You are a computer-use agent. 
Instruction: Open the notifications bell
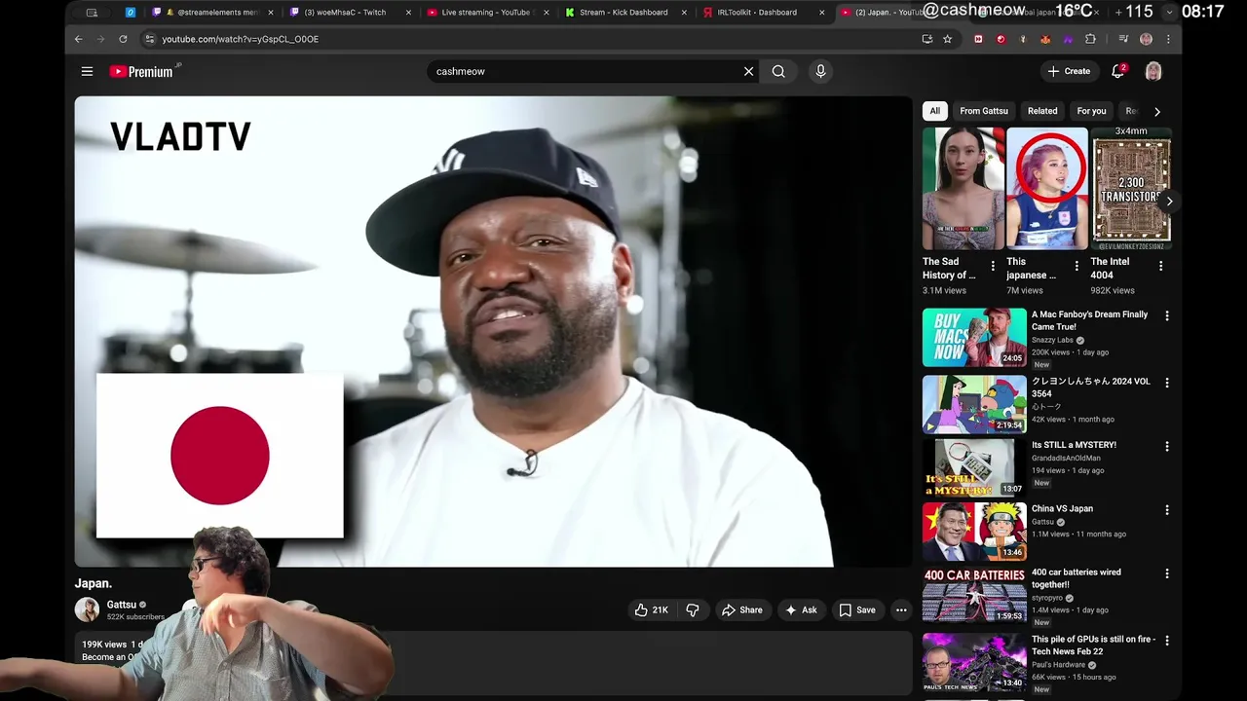click(1118, 71)
